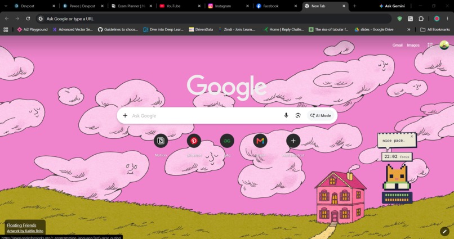Click the 22:02 focus timer

[x=397, y=157]
